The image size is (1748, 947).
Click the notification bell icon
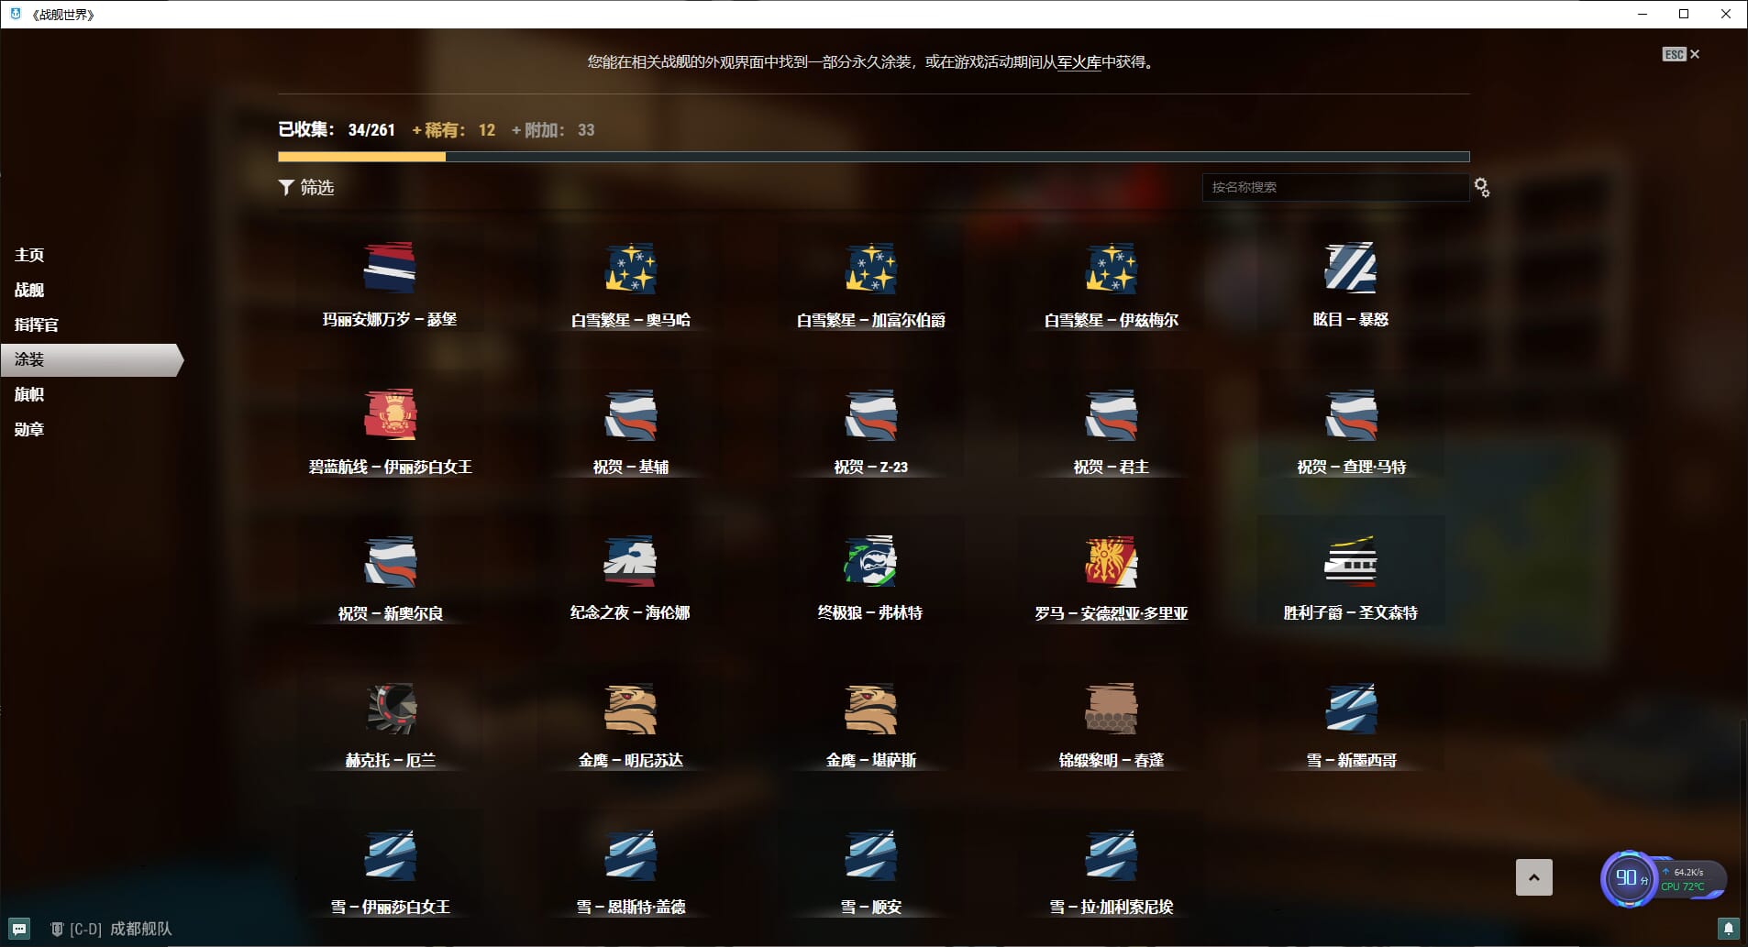point(1728,929)
